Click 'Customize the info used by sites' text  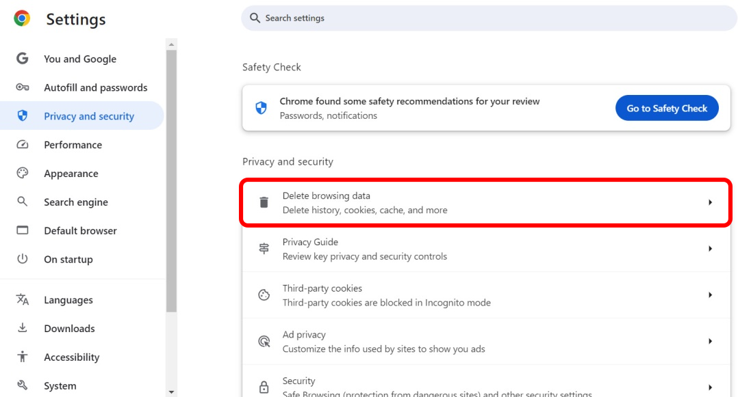point(383,349)
